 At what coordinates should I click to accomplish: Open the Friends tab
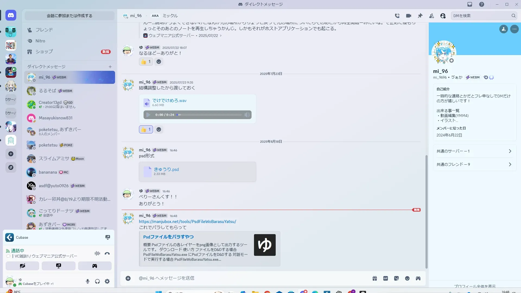[44, 30]
